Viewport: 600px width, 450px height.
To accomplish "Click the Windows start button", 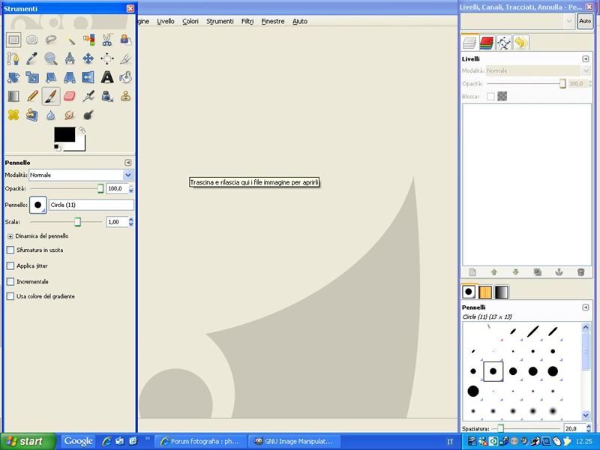I will click(x=28, y=441).
